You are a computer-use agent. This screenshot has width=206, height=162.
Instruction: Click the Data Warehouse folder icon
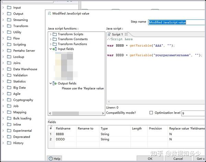[x=9, y=69]
